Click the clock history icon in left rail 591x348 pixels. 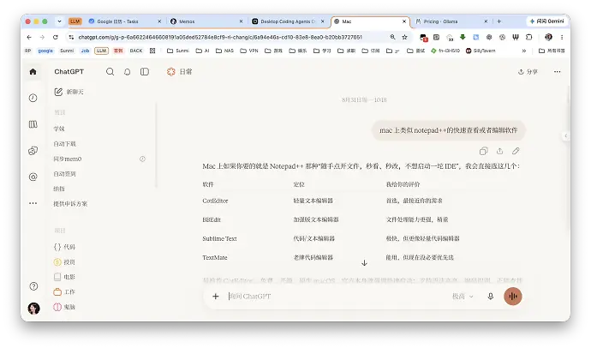(33, 98)
